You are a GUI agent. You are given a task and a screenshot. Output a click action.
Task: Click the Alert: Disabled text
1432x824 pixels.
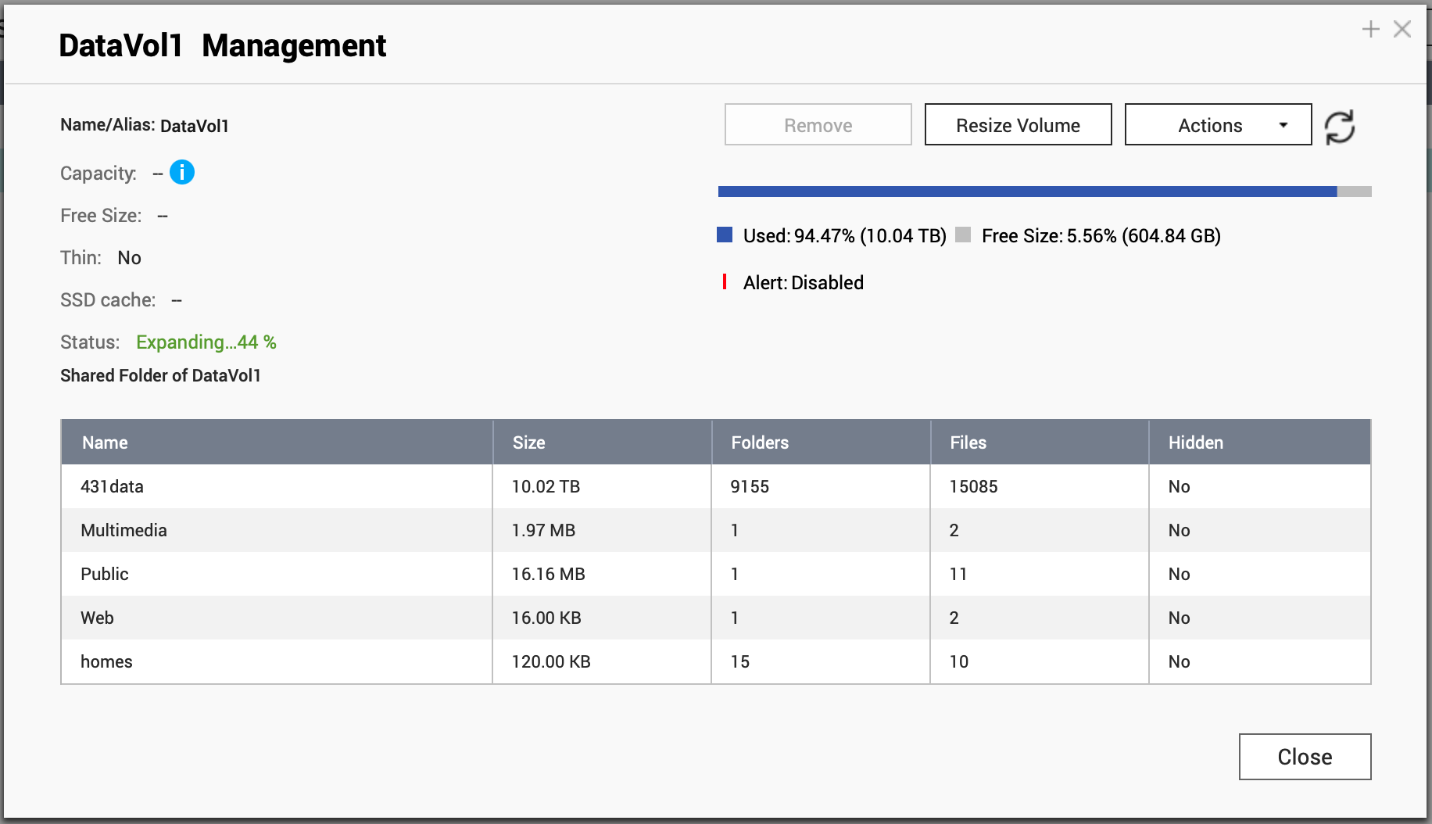click(804, 282)
